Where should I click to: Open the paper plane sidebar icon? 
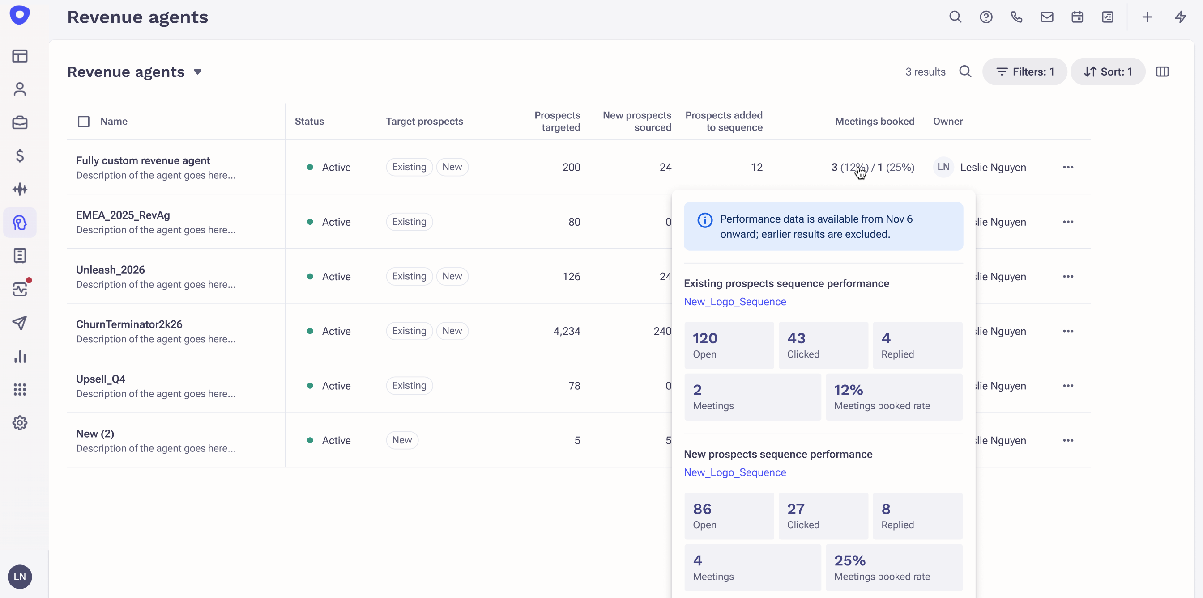tap(20, 323)
